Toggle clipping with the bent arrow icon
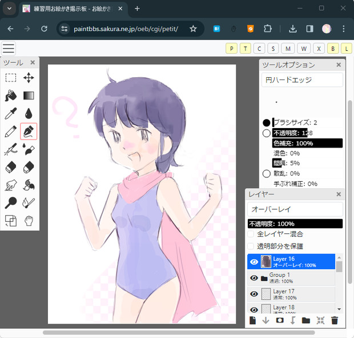This screenshot has width=354, height=338. coord(292,320)
